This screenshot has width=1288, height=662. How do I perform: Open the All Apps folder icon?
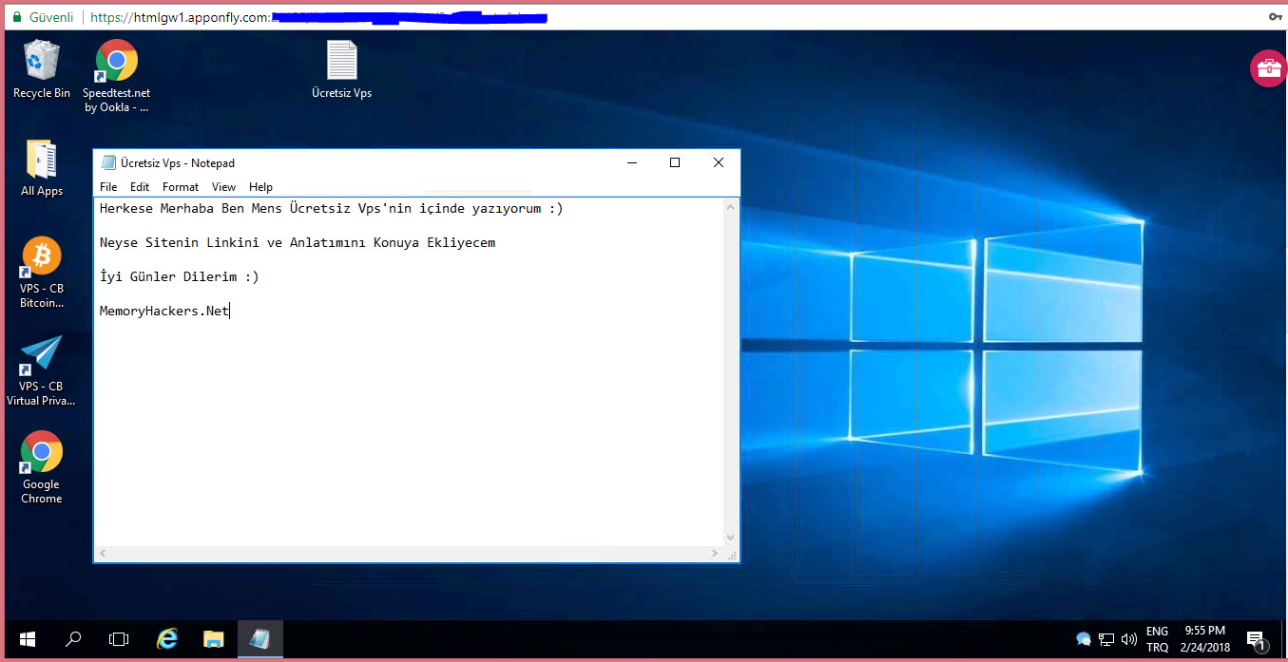[x=42, y=168]
